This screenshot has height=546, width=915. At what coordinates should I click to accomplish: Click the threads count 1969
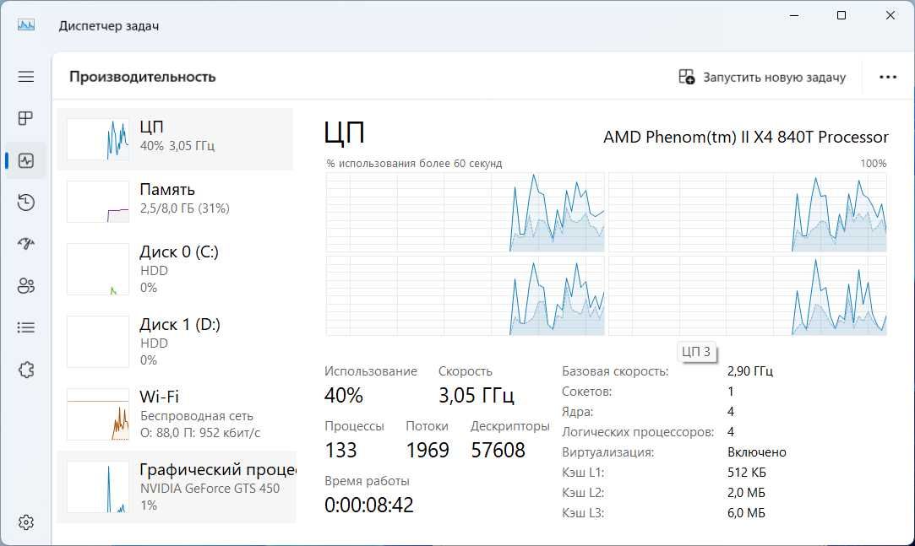click(x=428, y=450)
